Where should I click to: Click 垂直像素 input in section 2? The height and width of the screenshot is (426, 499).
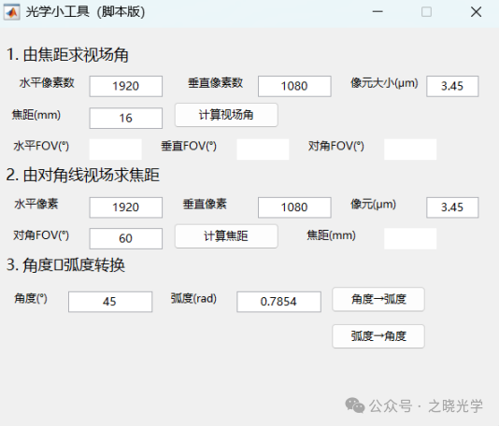click(294, 207)
